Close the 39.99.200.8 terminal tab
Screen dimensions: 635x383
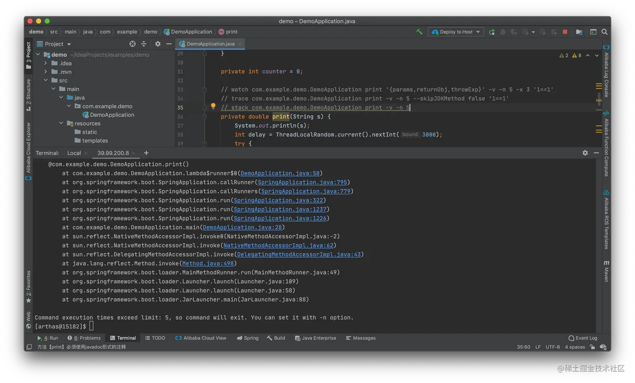pyautogui.click(x=134, y=153)
